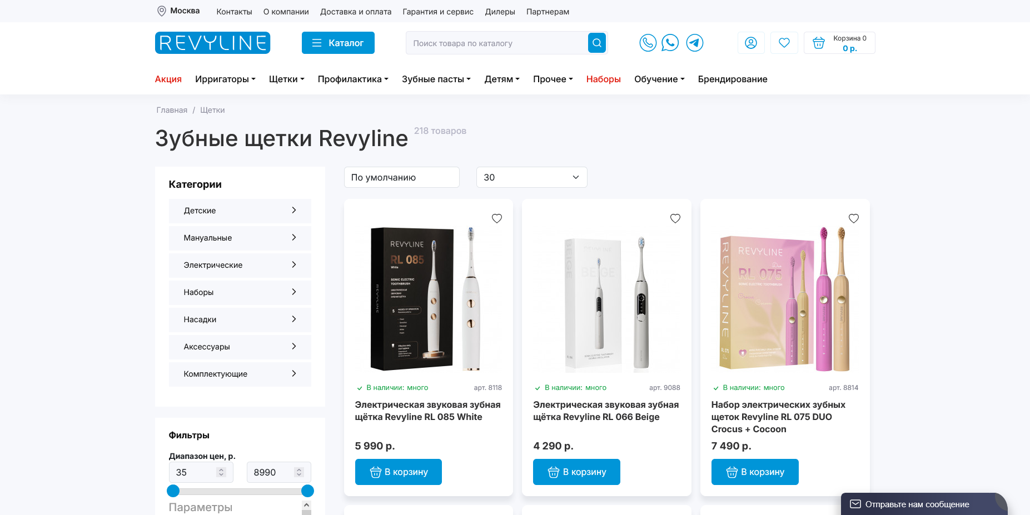Open RL 075 DUO Crocus + Cocoon title
The image size is (1030, 515).
[778, 417]
